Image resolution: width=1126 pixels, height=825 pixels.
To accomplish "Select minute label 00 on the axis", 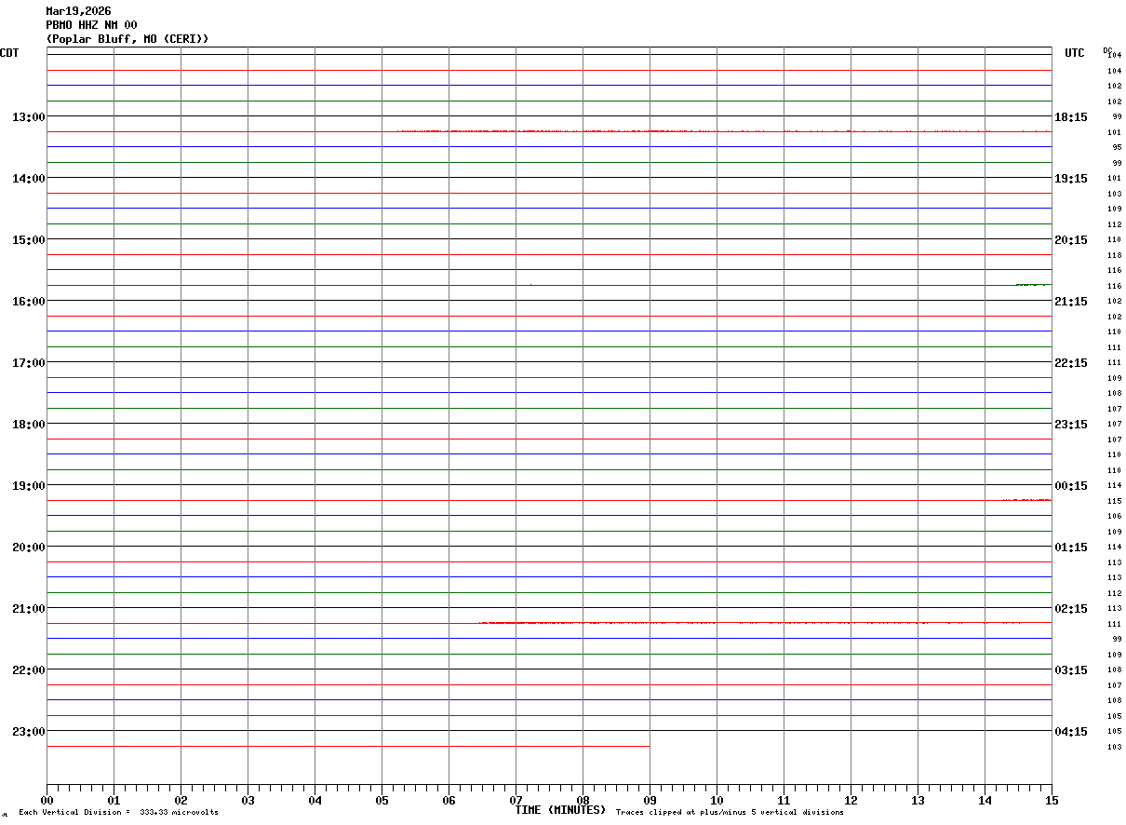I will pyautogui.click(x=47, y=801).
